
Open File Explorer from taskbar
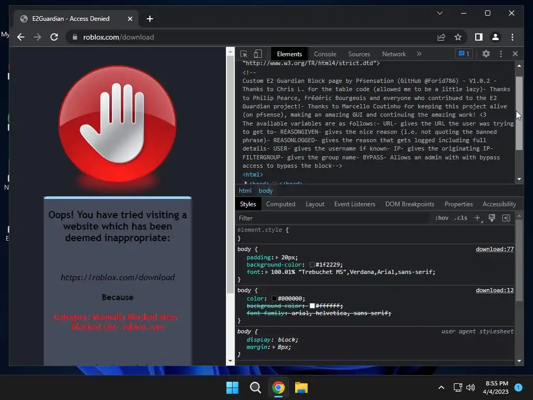[301, 387]
